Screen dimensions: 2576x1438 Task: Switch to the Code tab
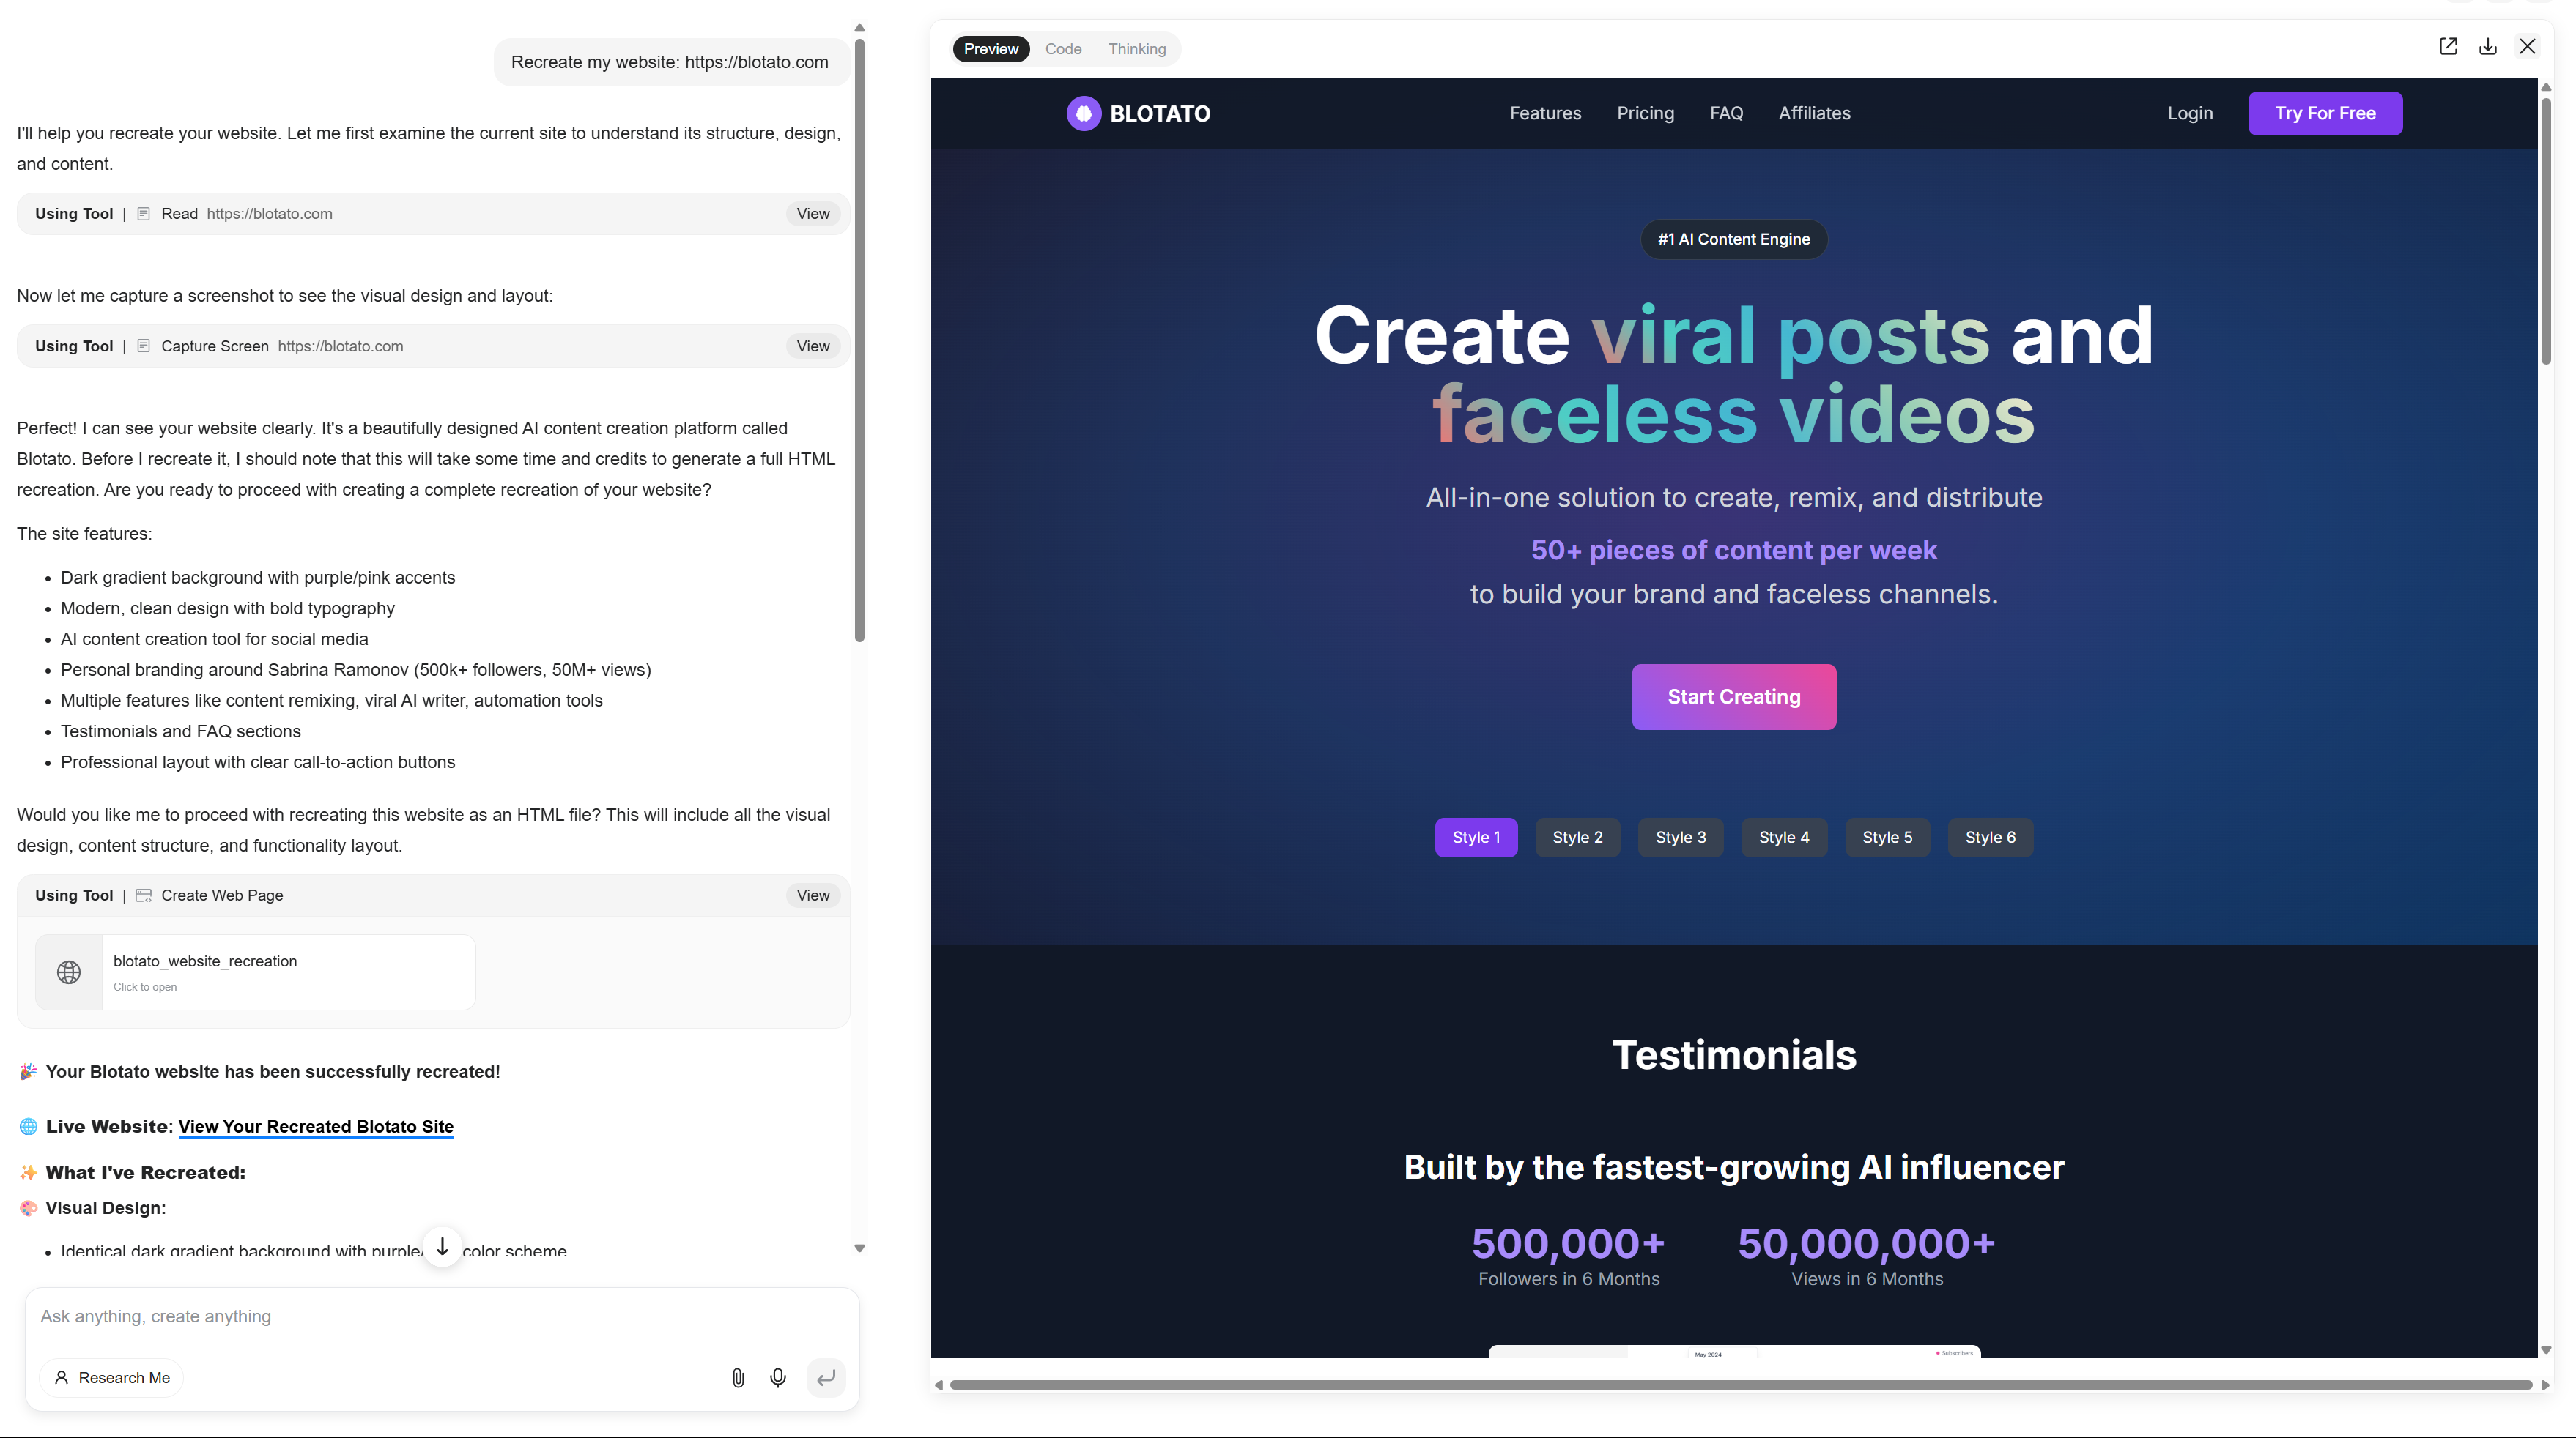tap(1063, 49)
